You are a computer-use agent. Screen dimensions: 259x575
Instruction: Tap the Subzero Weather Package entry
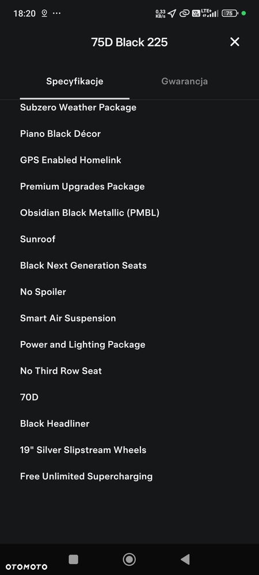tap(78, 108)
